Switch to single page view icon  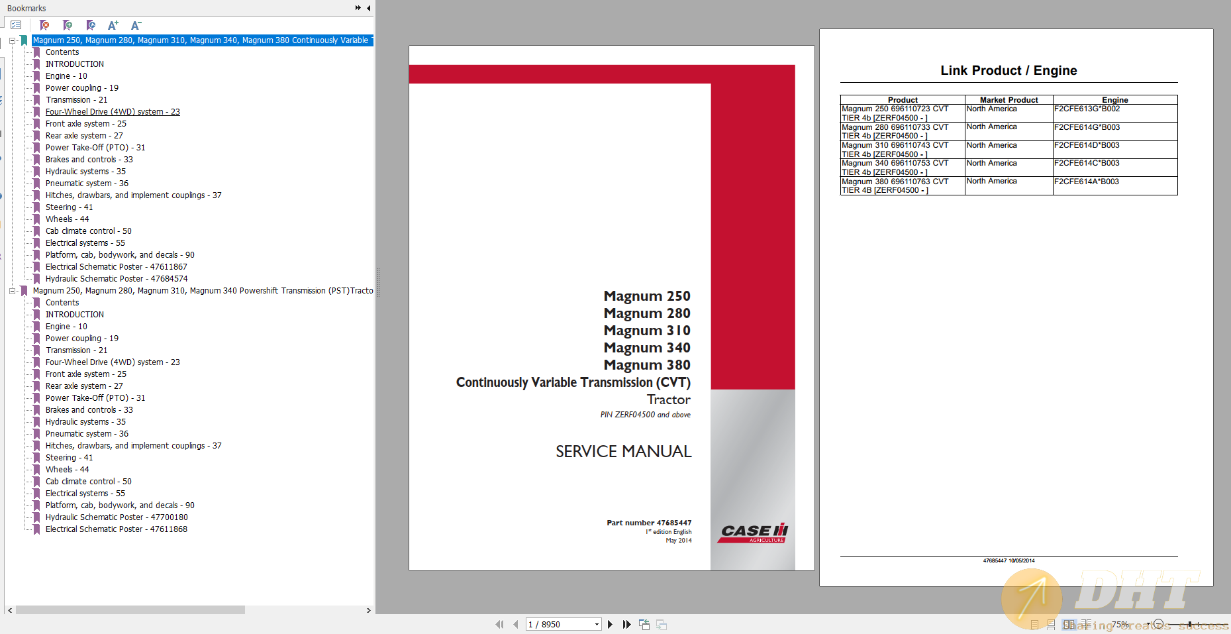(x=1034, y=623)
